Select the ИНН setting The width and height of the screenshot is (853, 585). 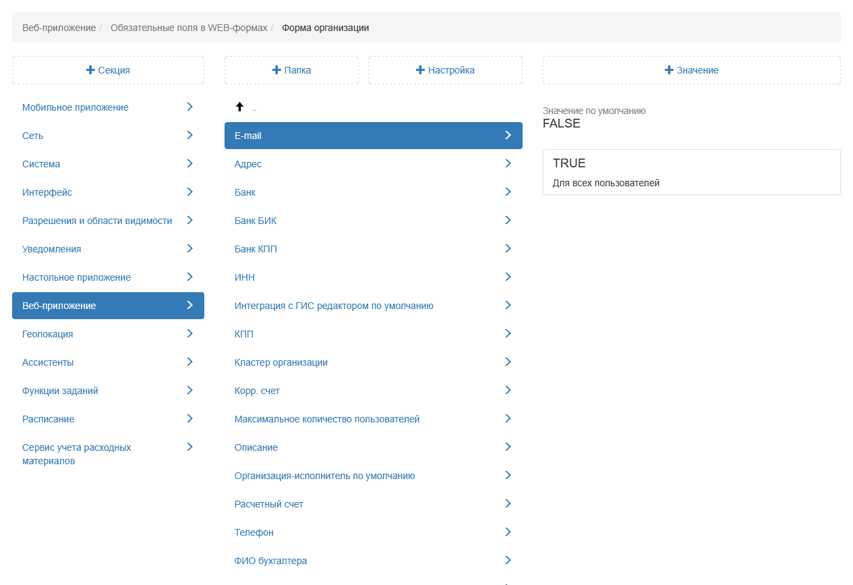point(245,277)
